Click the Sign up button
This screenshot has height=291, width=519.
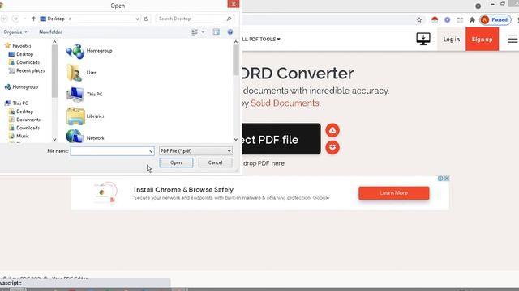pos(482,40)
